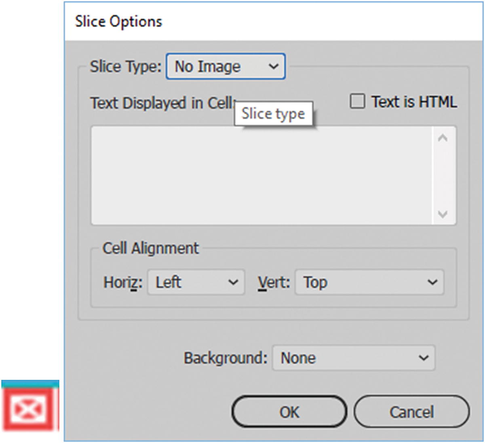
Task: Open the Slice Type dropdown showing No Image
Action: coord(226,66)
